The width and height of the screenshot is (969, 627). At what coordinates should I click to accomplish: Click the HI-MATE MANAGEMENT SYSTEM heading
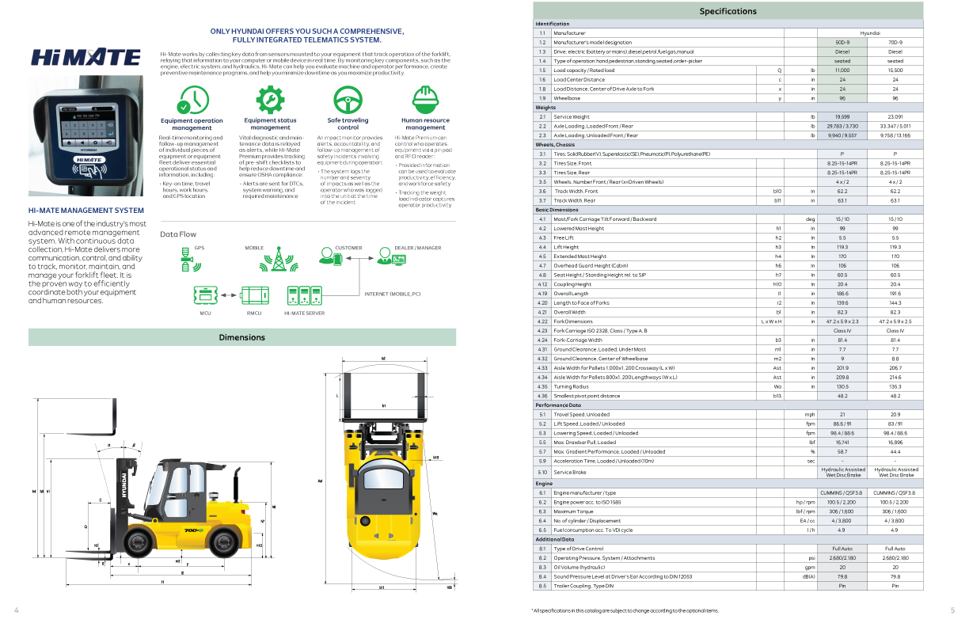tap(85, 211)
